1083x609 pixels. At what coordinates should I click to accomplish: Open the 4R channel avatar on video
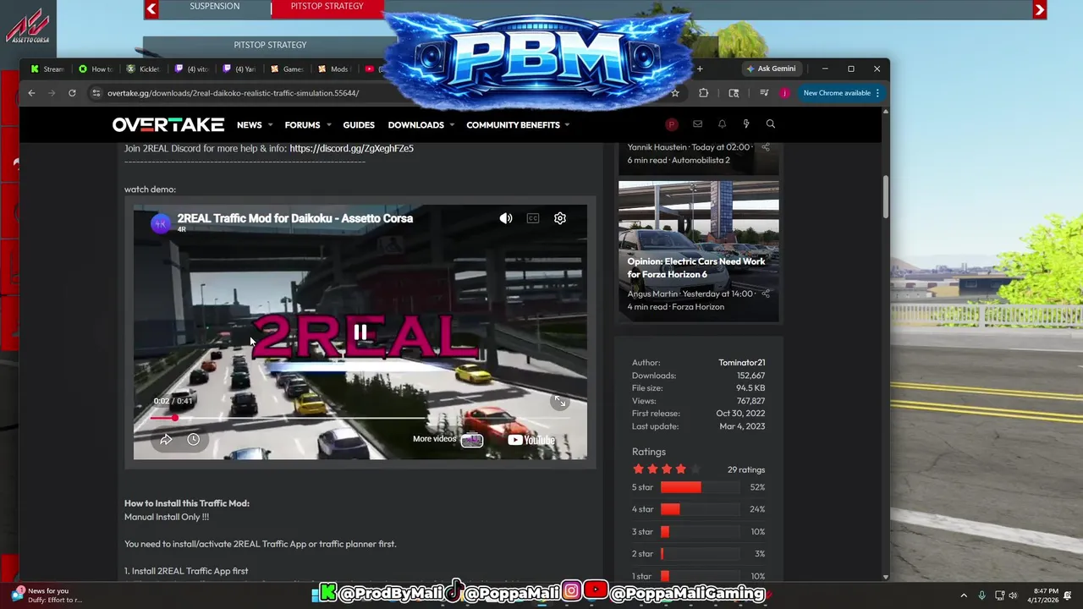pyautogui.click(x=160, y=223)
